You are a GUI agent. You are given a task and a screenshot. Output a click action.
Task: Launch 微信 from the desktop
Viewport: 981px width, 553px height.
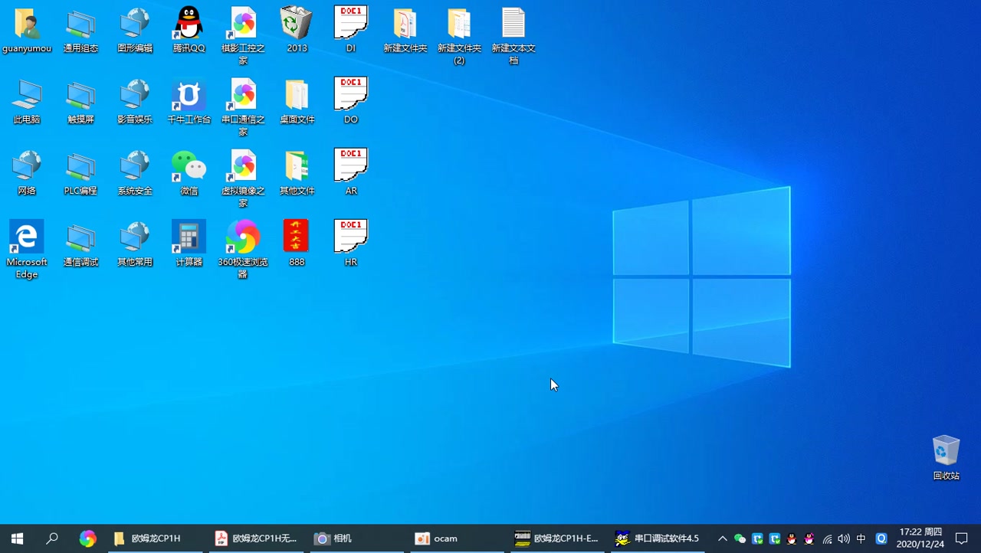(x=189, y=173)
